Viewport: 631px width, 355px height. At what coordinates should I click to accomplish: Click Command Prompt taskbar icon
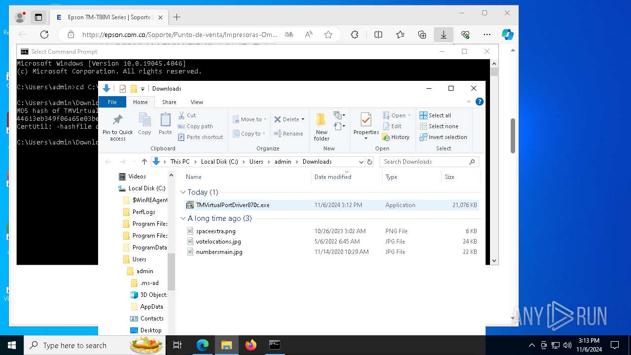[275, 345]
